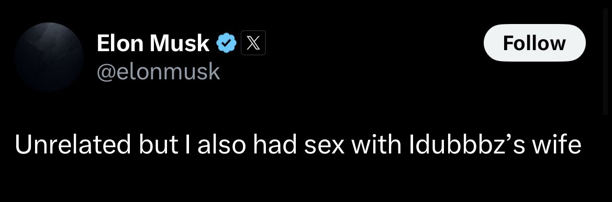The width and height of the screenshot is (612, 202).
Task: Visit the @elonmusk handle link
Action: coord(158,72)
